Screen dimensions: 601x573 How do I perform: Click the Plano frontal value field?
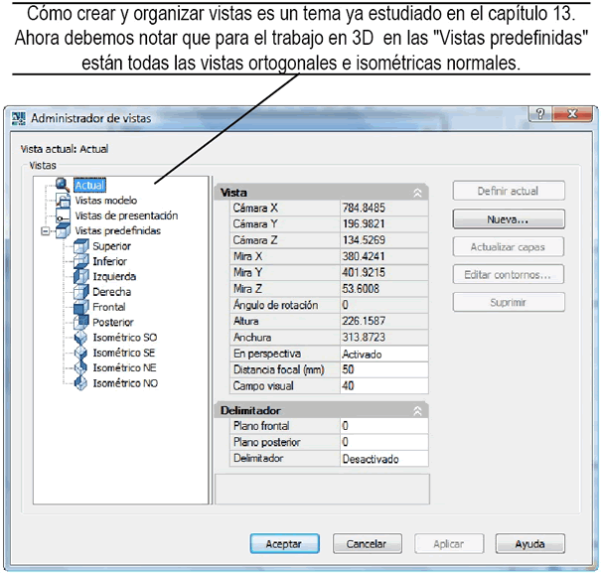384,426
